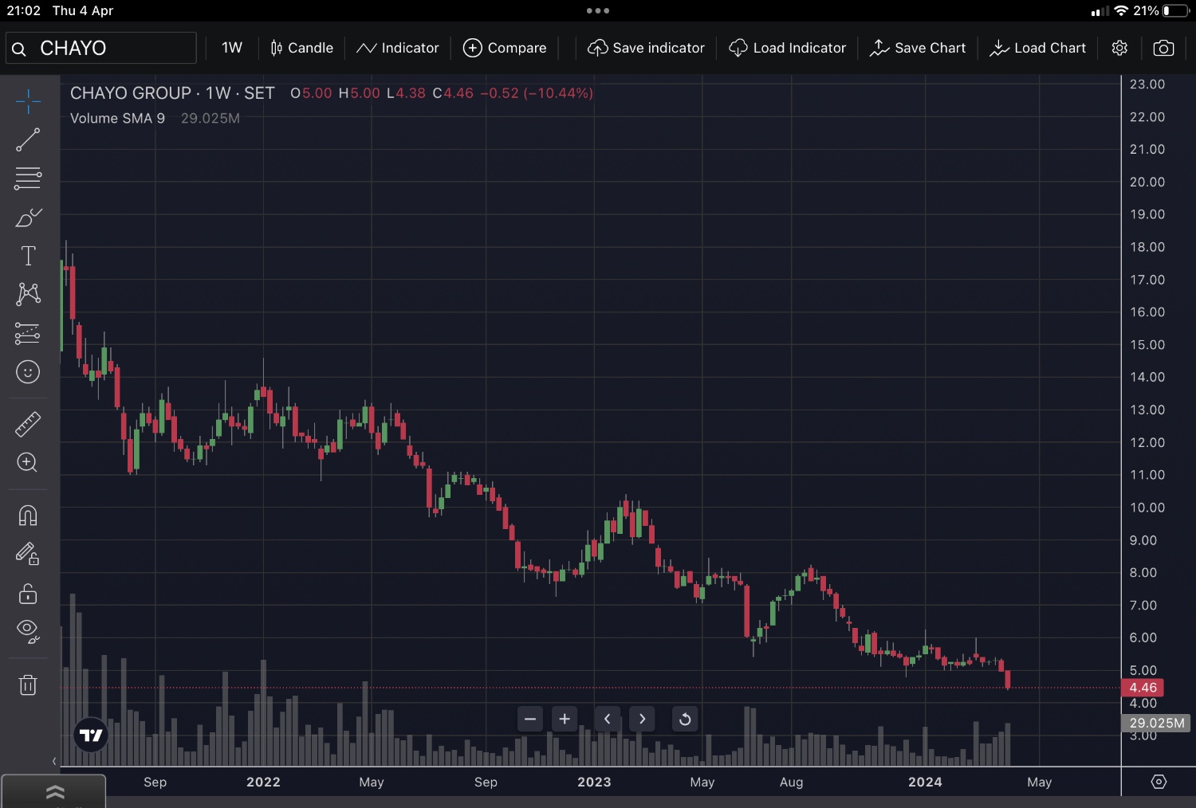
Task: Click the search magnifier icon
Action: click(19, 49)
